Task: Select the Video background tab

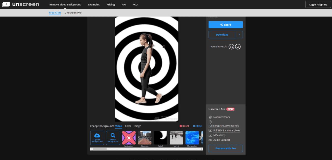Action: (x=119, y=126)
